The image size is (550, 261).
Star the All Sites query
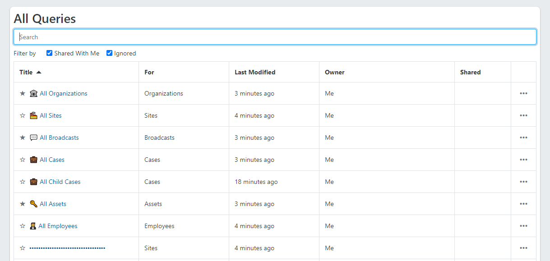tap(23, 115)
